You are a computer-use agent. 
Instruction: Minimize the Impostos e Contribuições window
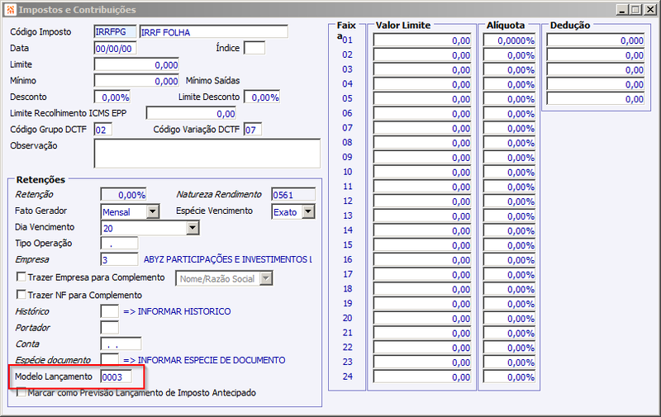click(621, 9)
